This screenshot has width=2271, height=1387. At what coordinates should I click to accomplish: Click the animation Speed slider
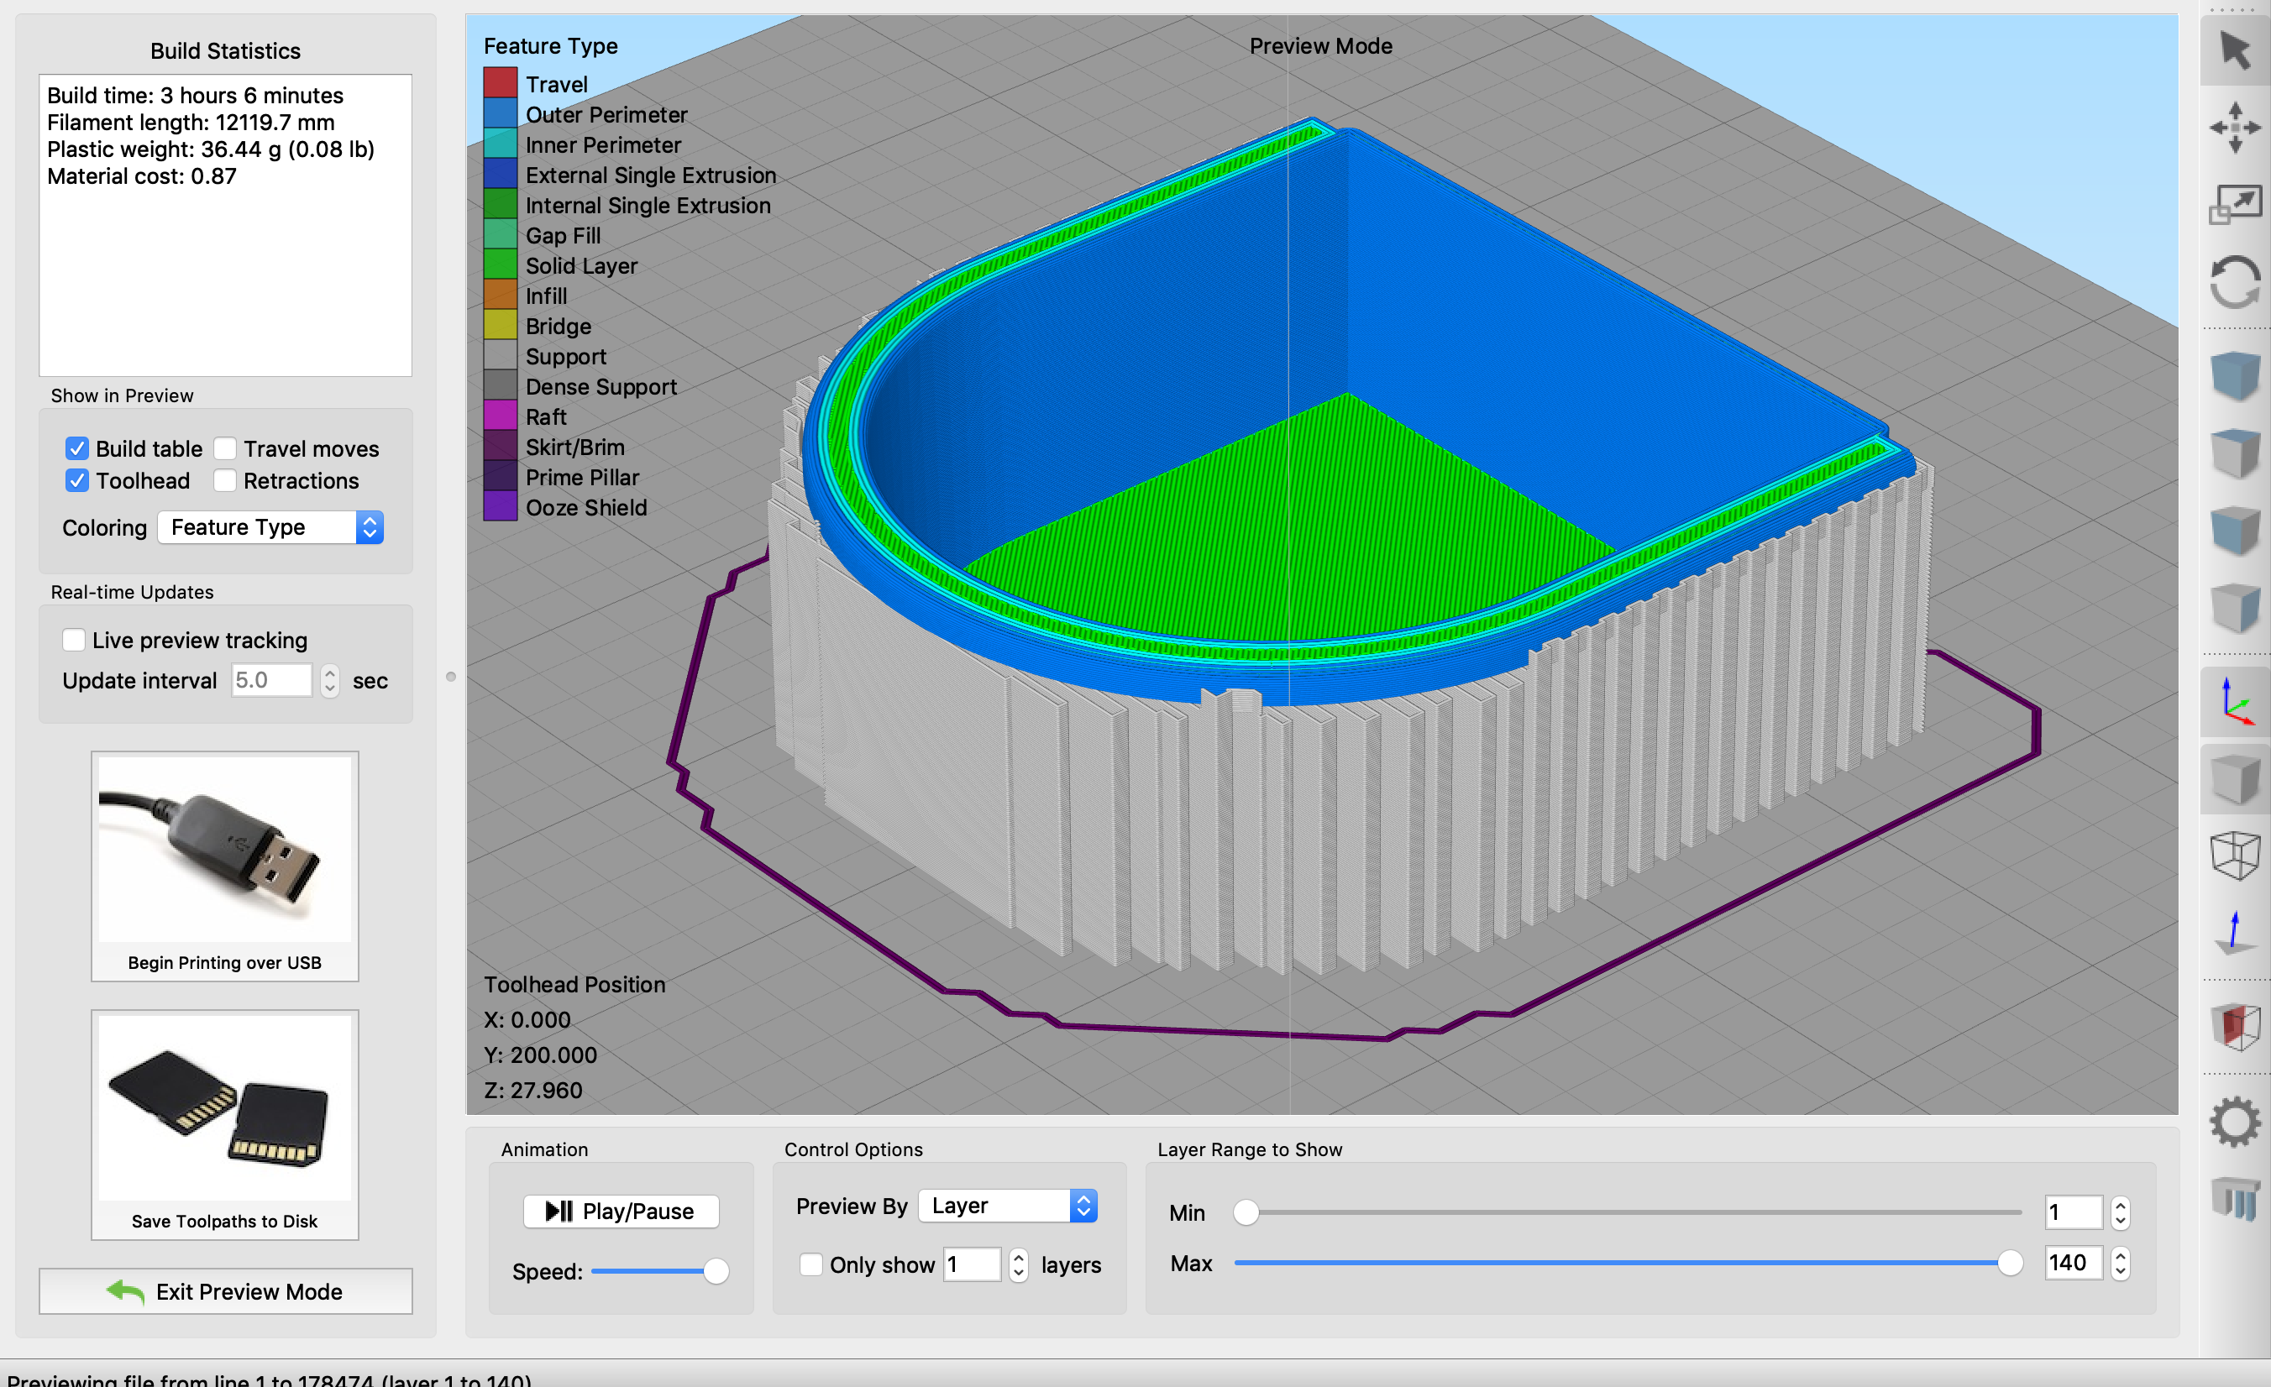coord(660,1272)
